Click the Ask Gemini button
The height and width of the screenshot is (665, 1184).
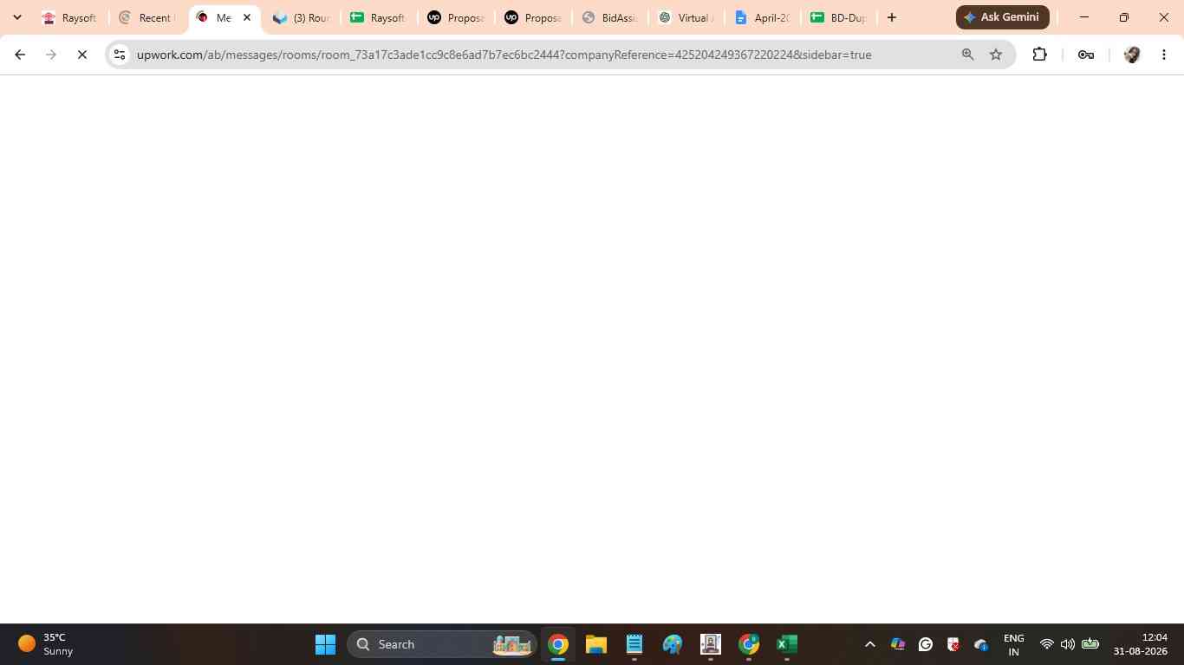coord(1002,17)
